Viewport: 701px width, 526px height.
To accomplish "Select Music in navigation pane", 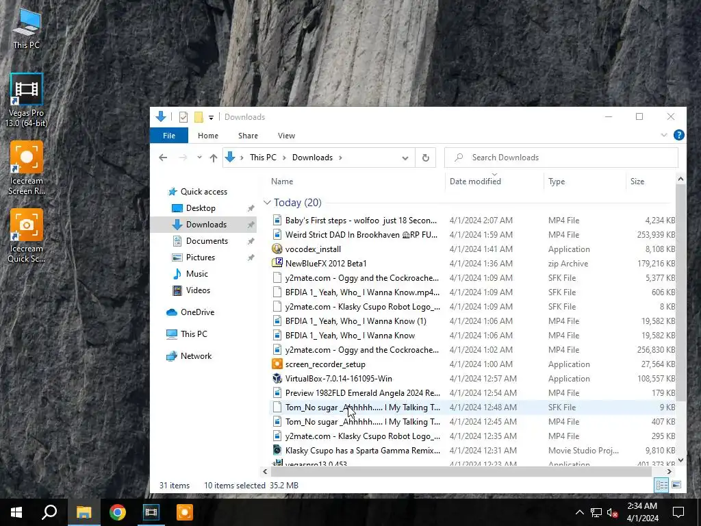I will (196, 274).
